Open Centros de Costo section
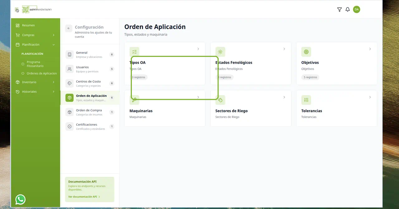This screenshot has width=399, height=209. point(90,83)
